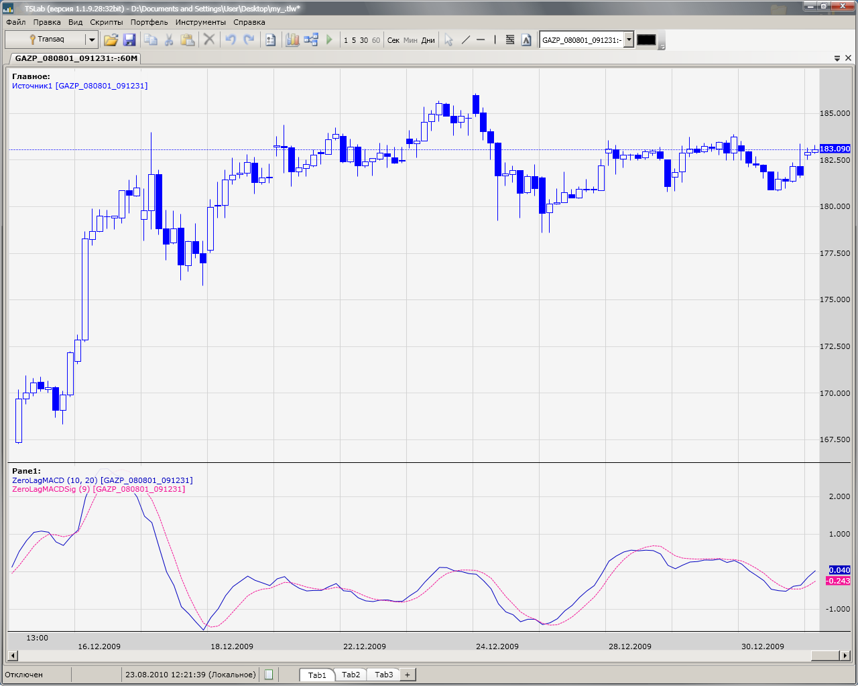Switch the timeframe unit to Сек

point(393,40)
